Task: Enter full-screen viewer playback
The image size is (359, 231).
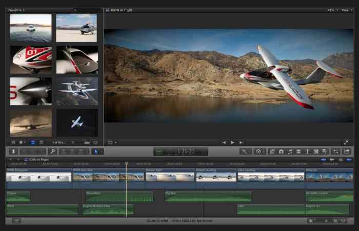Action: click(x=346, y=142)
